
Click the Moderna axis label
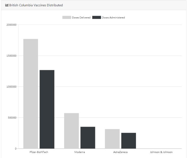tap(80, 152)
